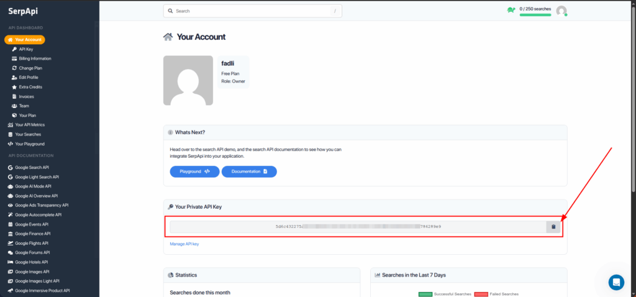The image size is (636, 297).
Task: Open Your Searches in sidebar
Action: pos(28,134)
